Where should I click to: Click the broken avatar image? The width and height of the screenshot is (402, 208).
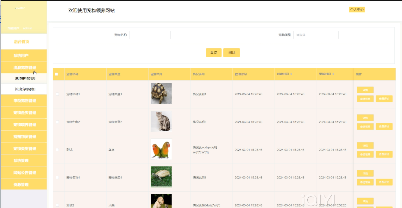[20, 8]
